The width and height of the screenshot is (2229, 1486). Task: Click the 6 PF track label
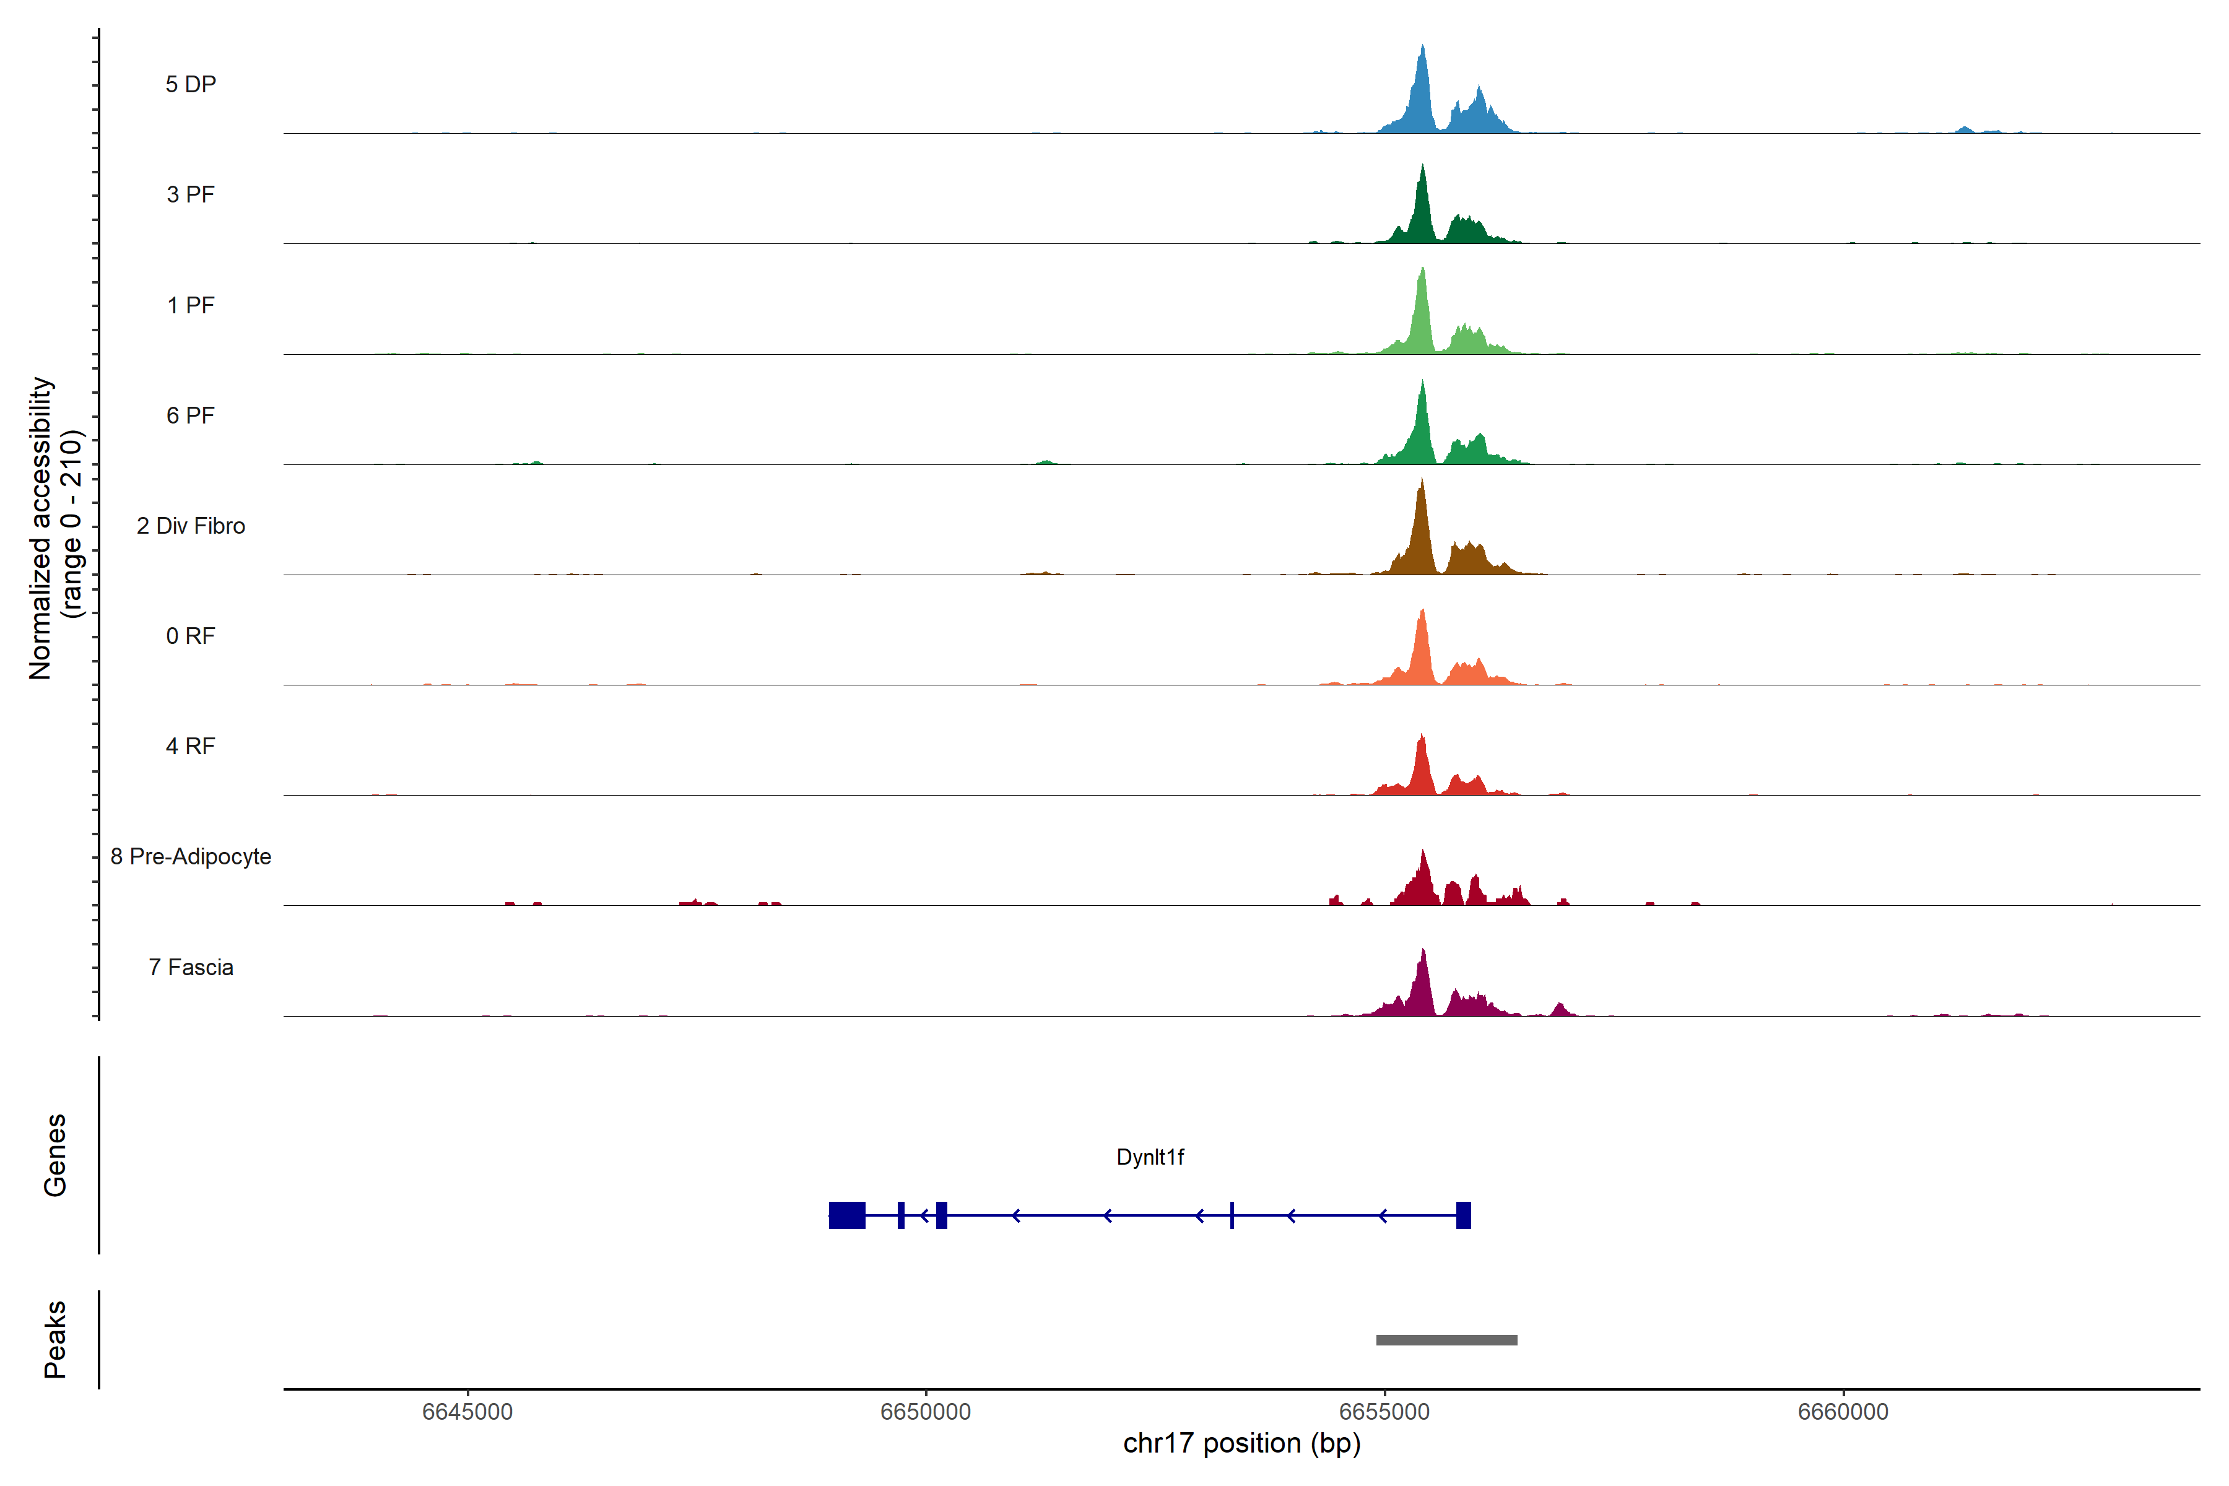pyautogui.click(x=191, y=415)
